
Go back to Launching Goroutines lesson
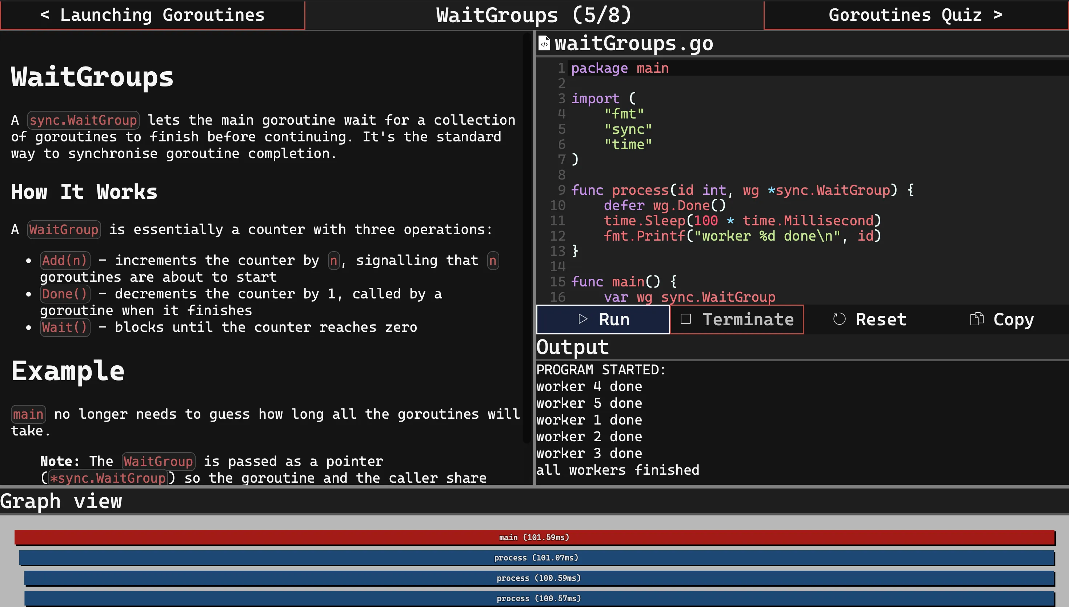point(153,15)
